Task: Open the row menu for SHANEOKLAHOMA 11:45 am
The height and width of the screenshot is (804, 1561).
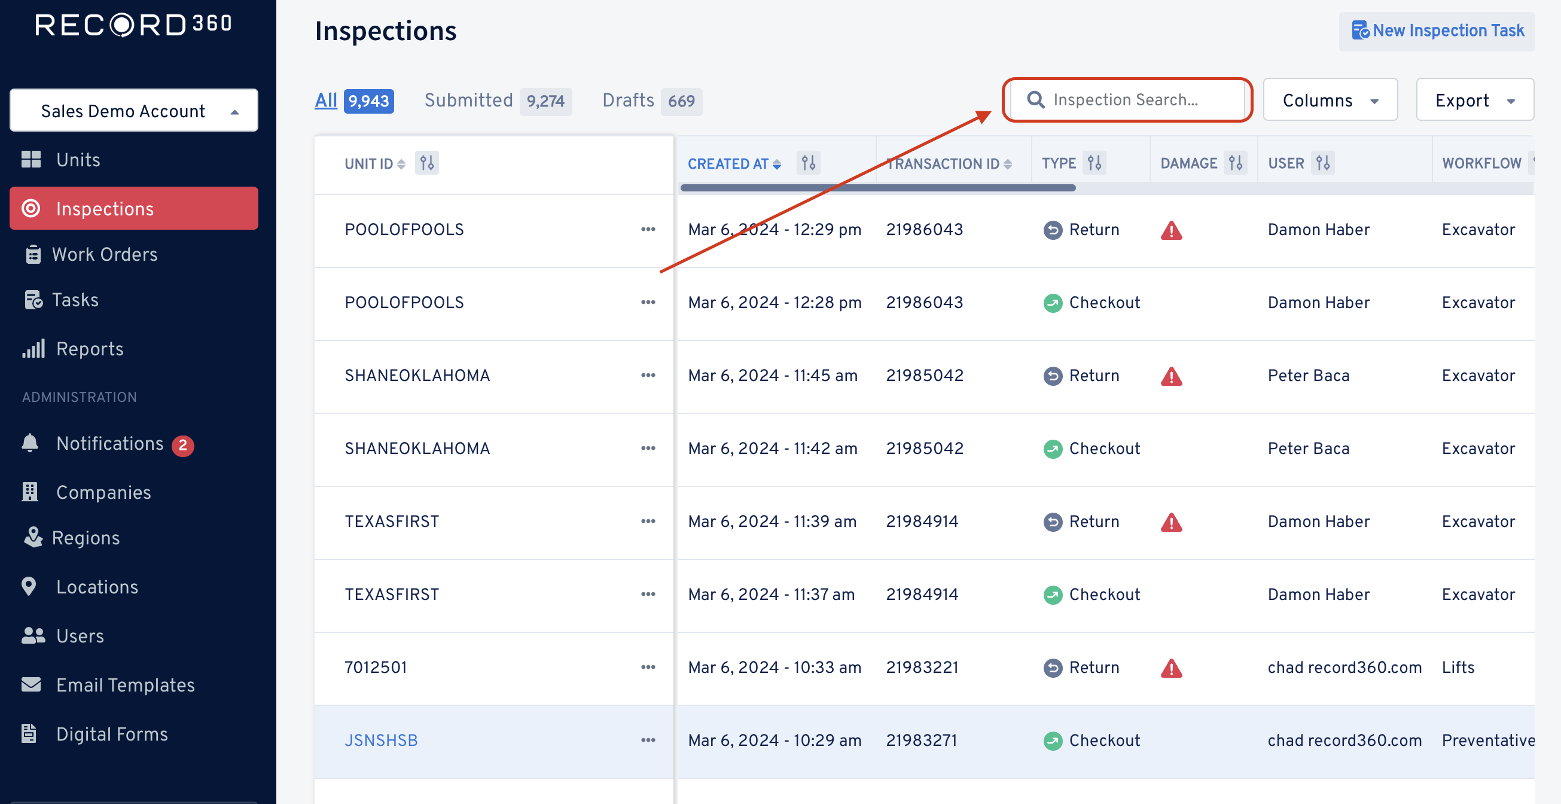Action: 648,375
